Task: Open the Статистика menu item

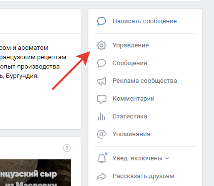Action: (x=129, y=116)
